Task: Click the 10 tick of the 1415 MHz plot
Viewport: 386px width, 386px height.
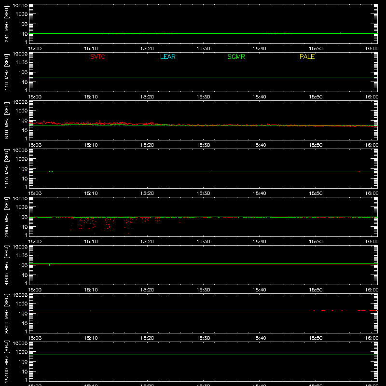Action: click(x=25, y=179)
